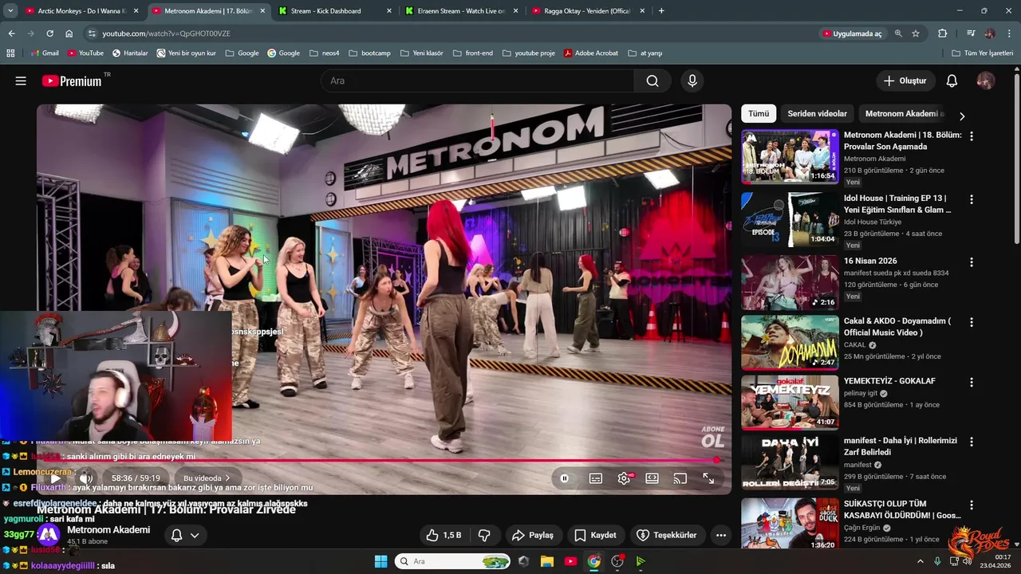Open Metronom Akademi channel avatar

pos(49,535)
